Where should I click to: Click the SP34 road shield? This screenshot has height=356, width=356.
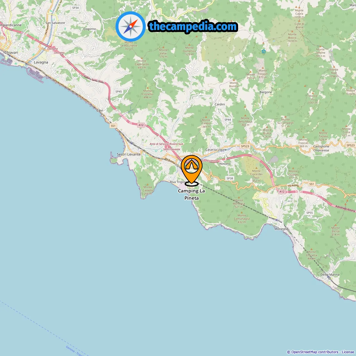tap(75, 8)
